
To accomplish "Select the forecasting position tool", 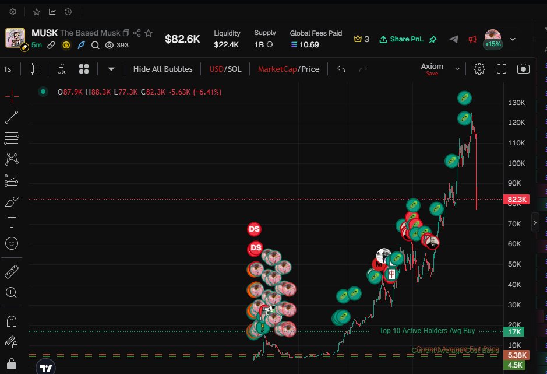I will [x=12, y=181].
